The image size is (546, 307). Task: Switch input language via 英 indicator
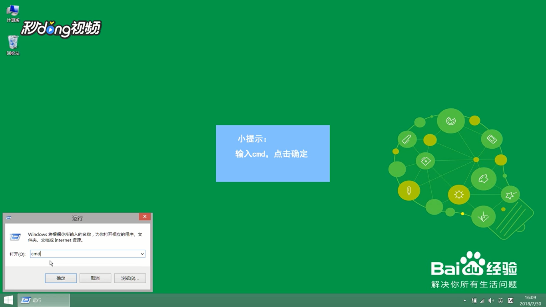(500, 301)
